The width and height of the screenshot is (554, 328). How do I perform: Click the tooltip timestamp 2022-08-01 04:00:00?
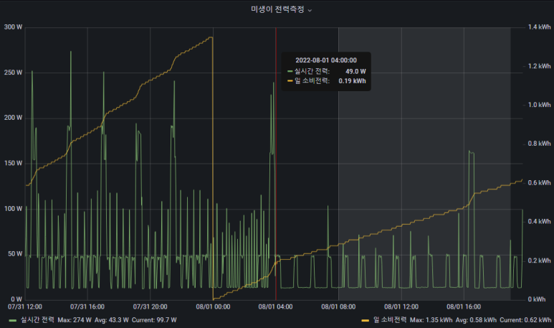click(326, 60)
